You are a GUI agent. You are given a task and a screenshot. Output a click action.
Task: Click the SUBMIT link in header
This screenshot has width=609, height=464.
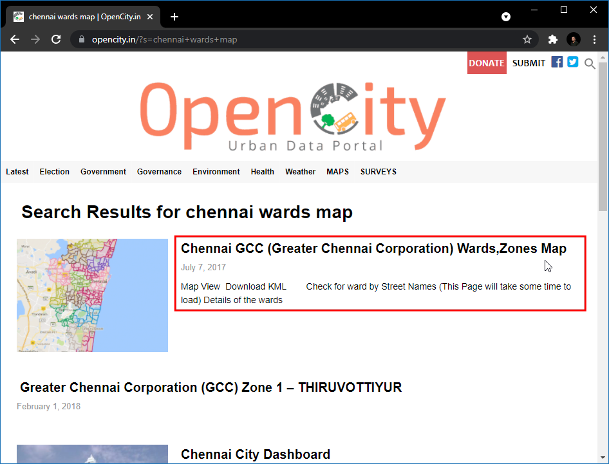coord(529,63)
